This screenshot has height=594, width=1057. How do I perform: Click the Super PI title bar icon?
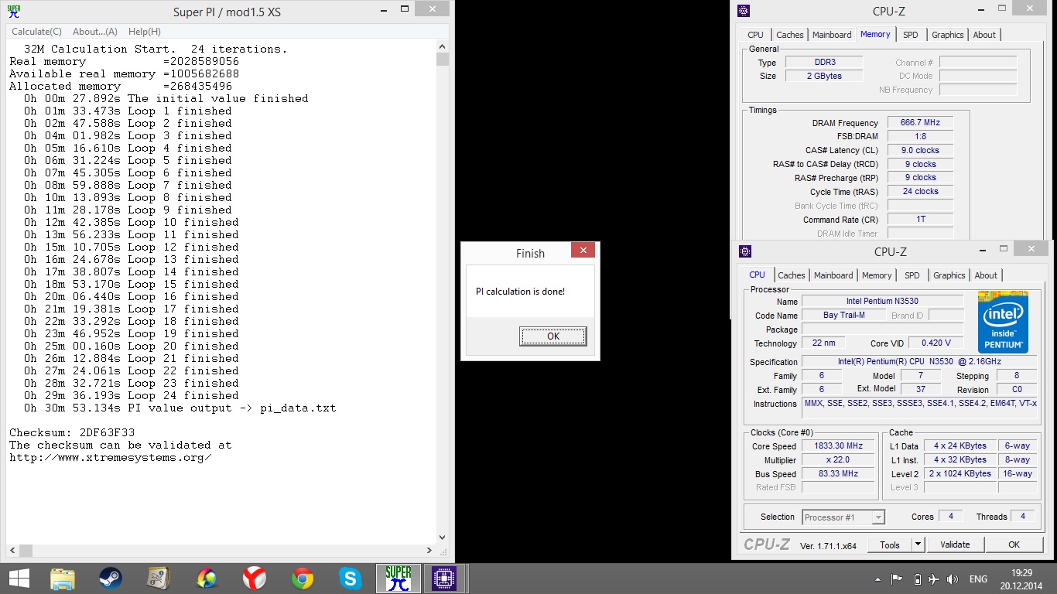(x=13, y=12)
